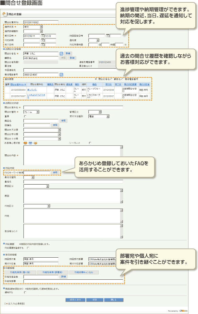Select 着信電話番号 history radio button

click(122, 79)
